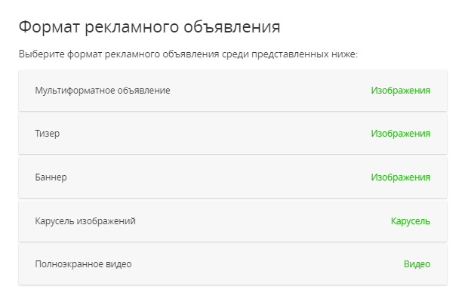465x302 pixels.
Task: Click Изображения tag in Мультиформатное объявление row
Action: [400, 91]
